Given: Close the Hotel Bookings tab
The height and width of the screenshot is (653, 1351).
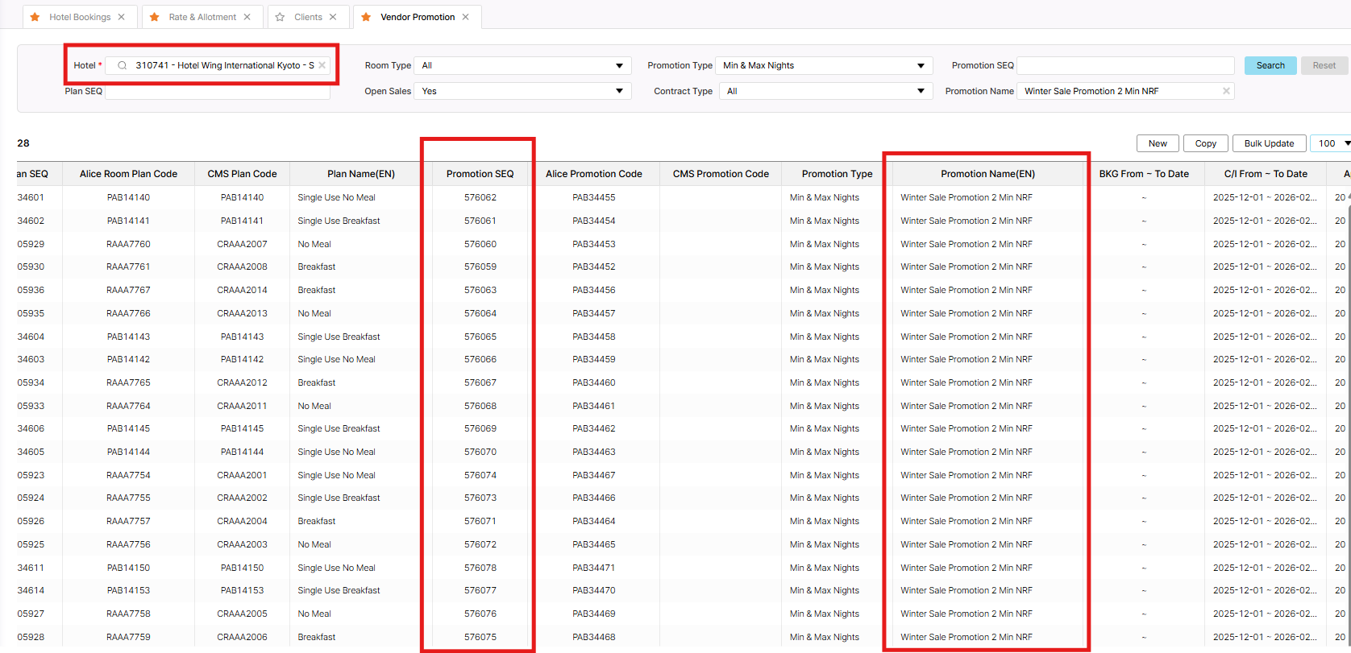Looking at the screenshot, I should point(122,17).
